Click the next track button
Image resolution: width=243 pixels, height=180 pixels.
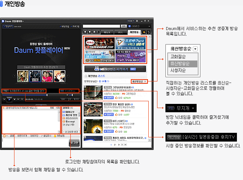pos(18,99)
